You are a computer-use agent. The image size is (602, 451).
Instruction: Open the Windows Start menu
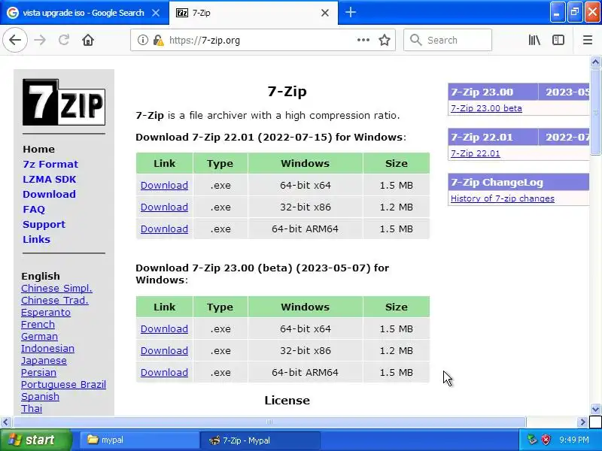tap(35, 440)
